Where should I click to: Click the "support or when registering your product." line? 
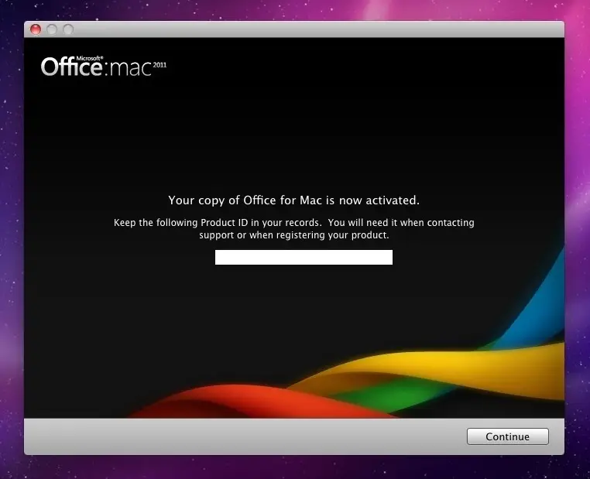294,235
